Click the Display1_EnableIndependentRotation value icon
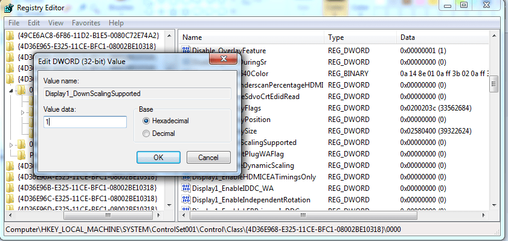This screenshot has height=241, width=508. pos(186,199)
